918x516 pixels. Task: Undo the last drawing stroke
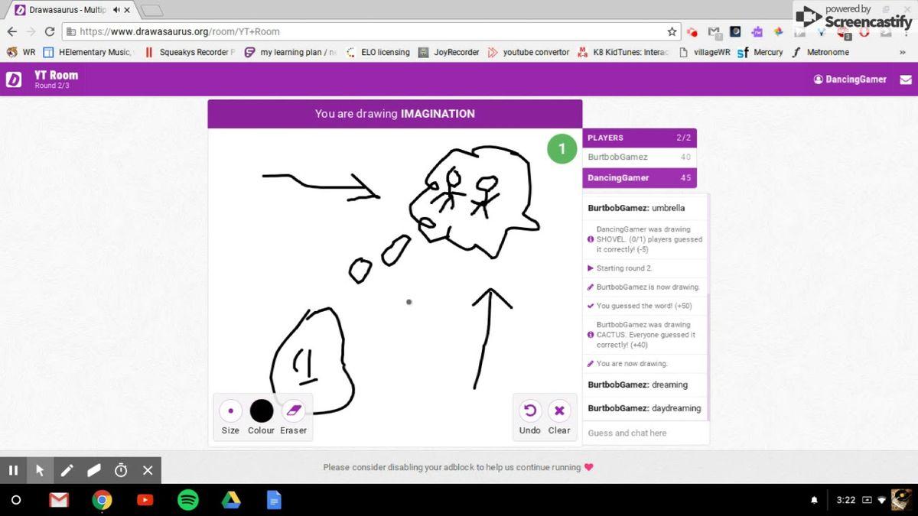pos(529,411)
